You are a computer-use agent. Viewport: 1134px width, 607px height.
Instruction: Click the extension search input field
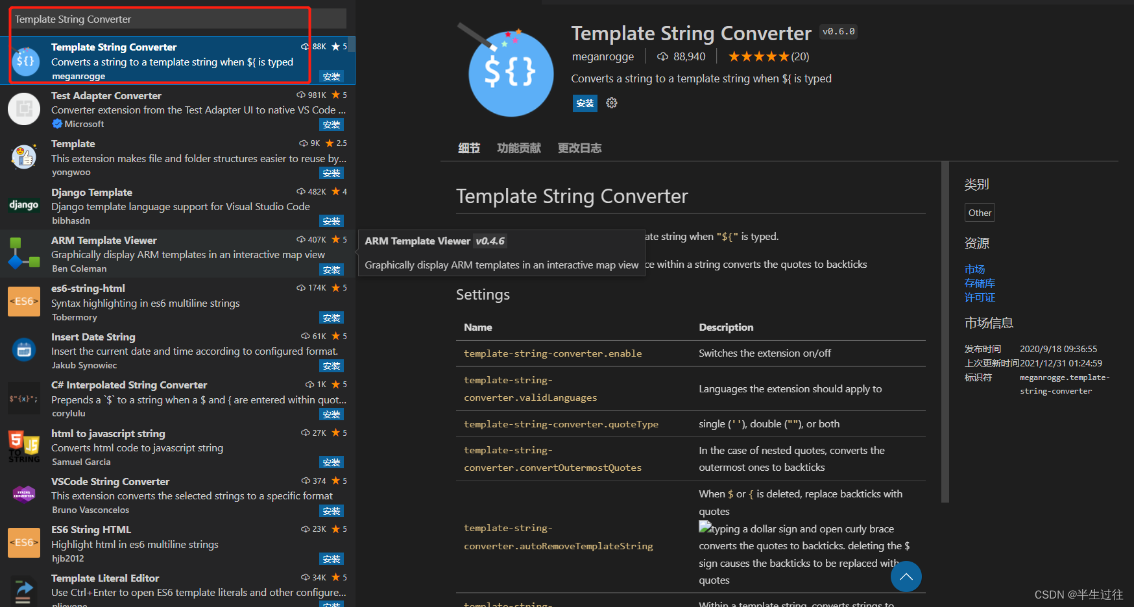click(180, 19)
